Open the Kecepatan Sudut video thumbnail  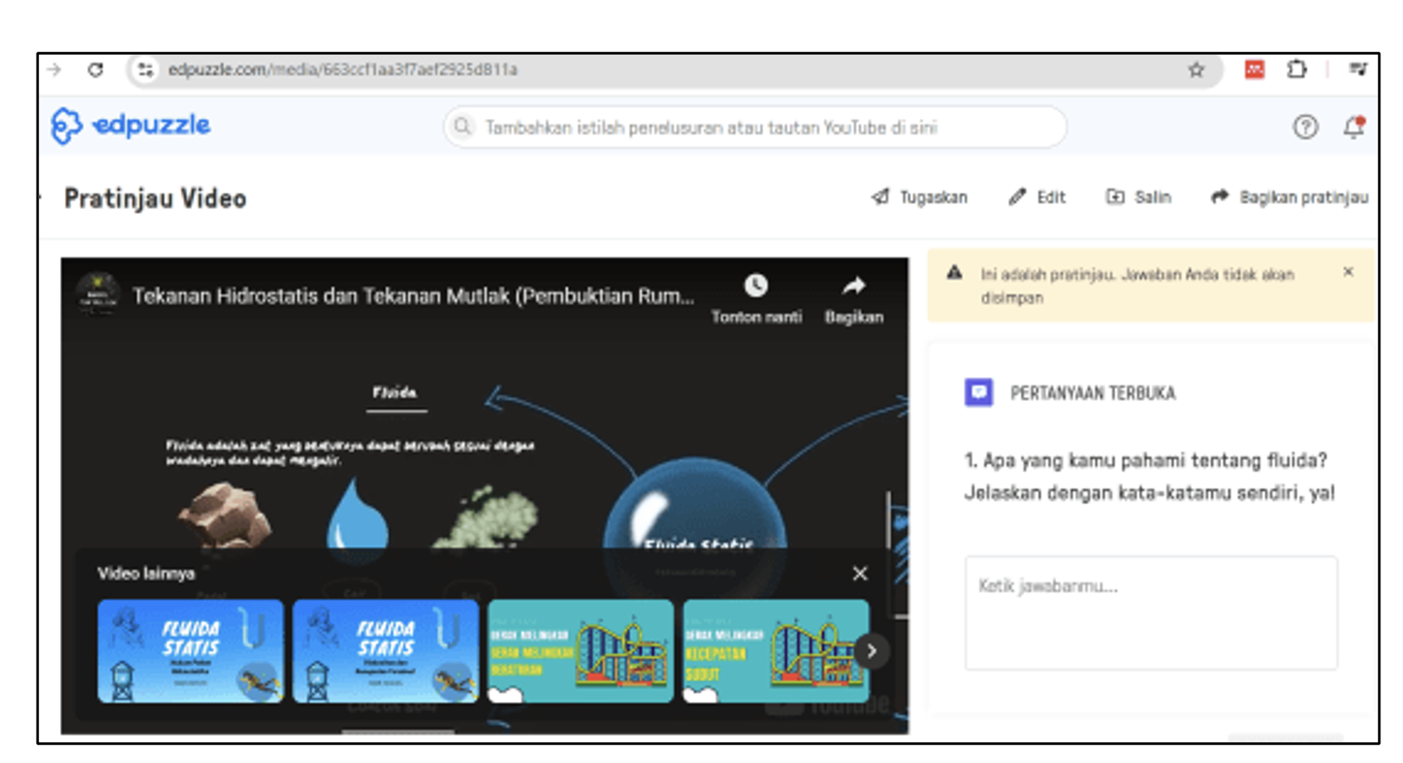pos(774,651)
